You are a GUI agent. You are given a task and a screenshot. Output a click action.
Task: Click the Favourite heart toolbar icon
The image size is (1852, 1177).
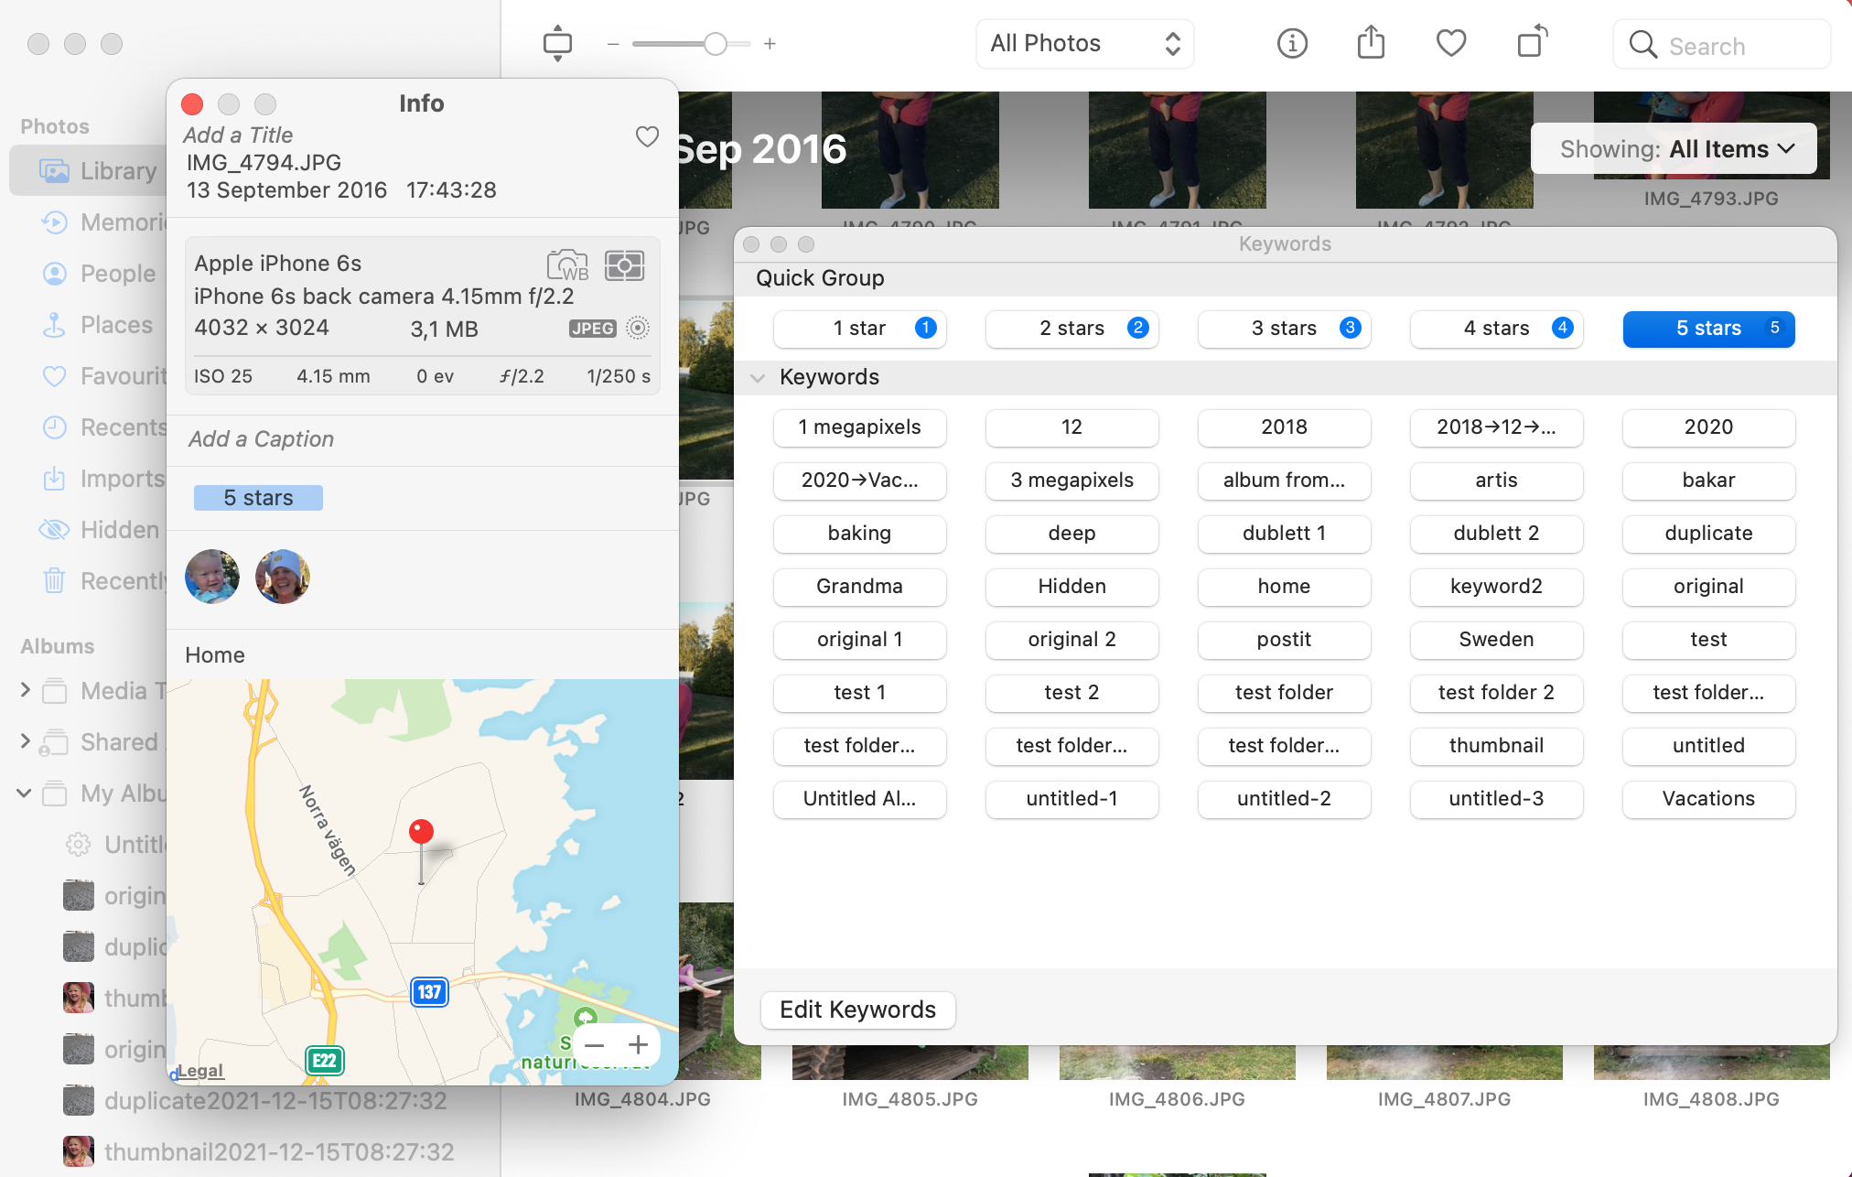click(1451, 43)
